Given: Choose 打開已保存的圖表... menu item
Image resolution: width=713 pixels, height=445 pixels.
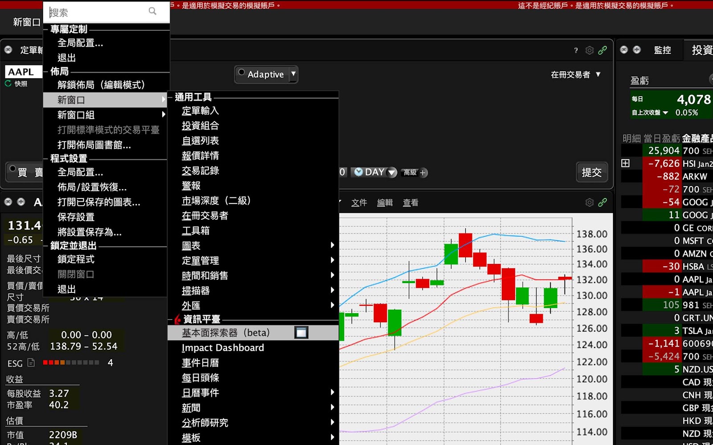Looking at the screenshot, I should (x=105, y=202).
